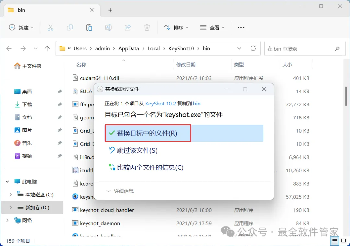350x246 pixels.
Task: Open the three-dots more options menu
Action: click(241, 28)
